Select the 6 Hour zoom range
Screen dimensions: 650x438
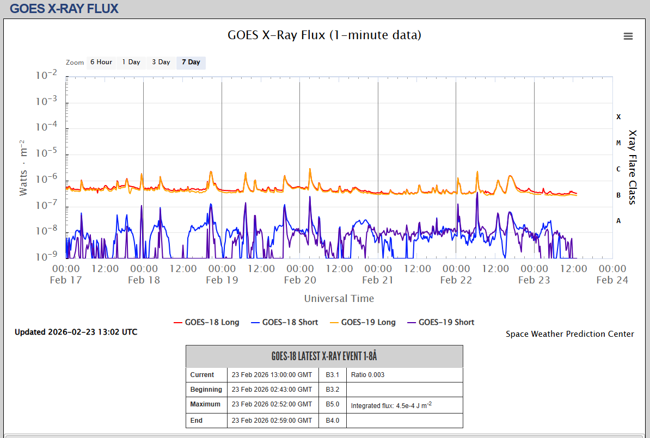click(x=101, y=62)
